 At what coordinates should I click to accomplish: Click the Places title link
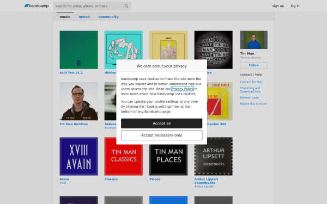click(x=155, y=179)
